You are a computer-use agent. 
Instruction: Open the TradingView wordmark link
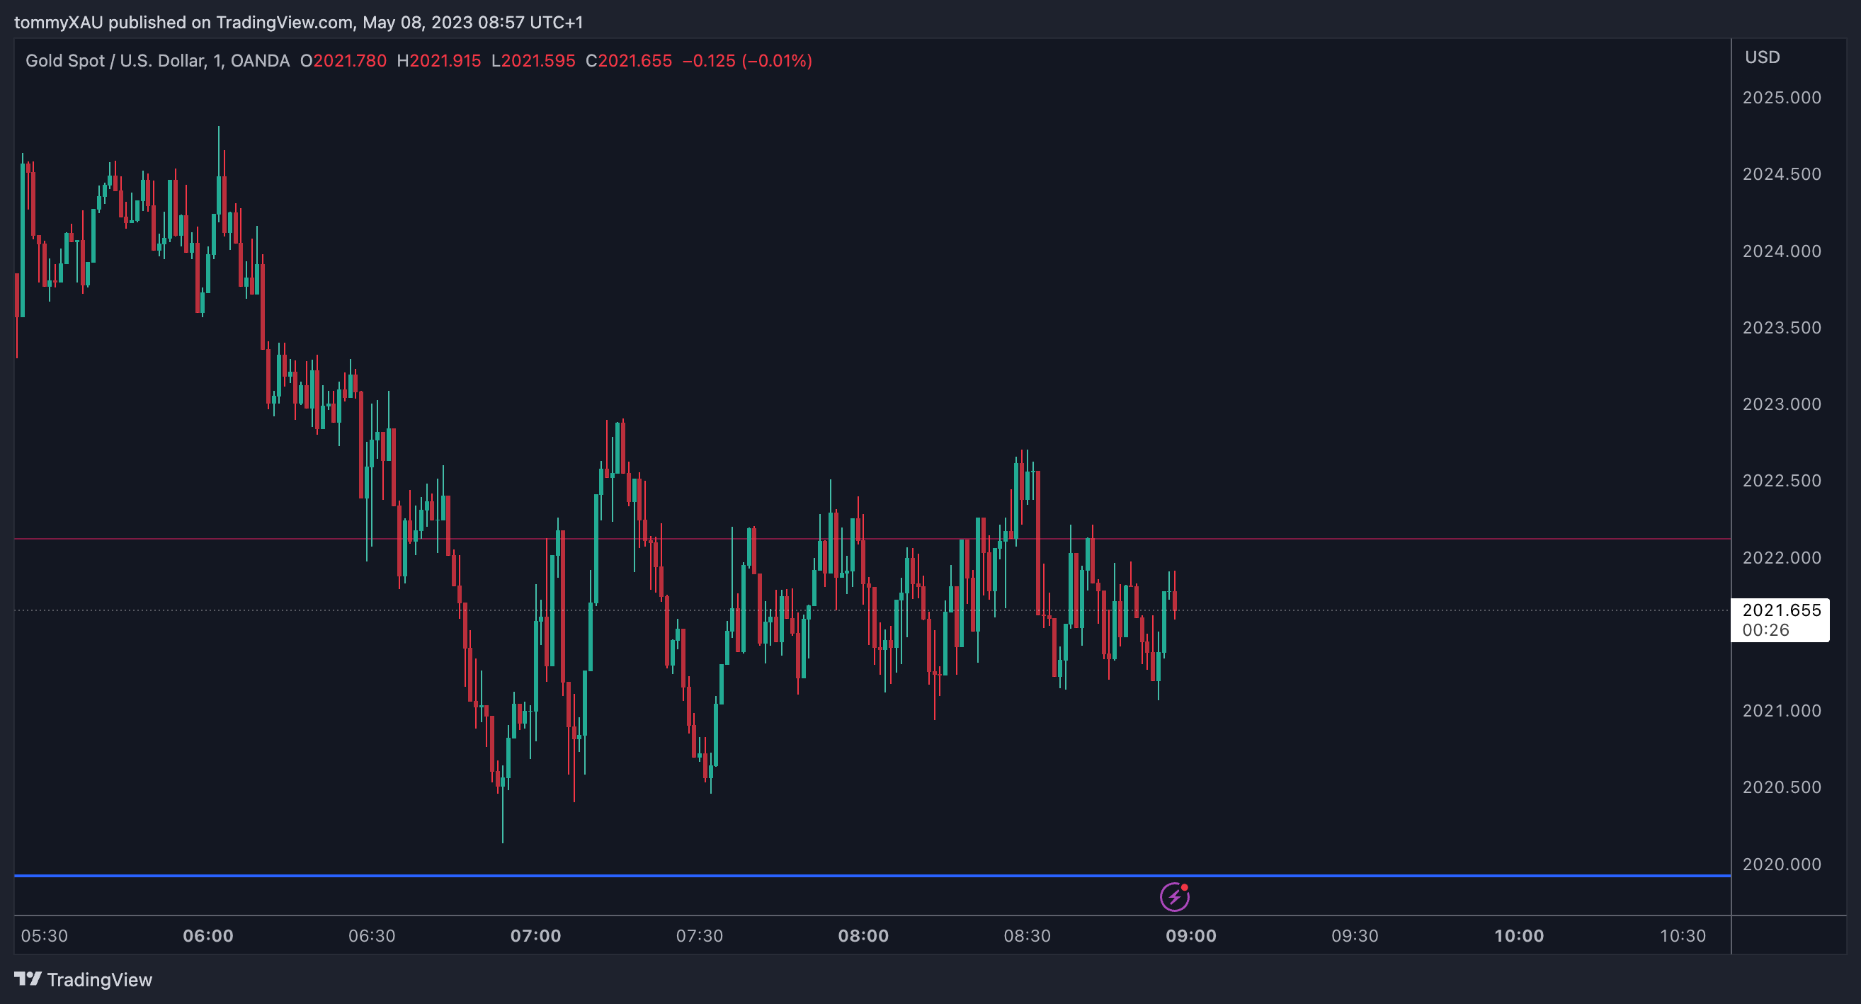coord(100,979)
